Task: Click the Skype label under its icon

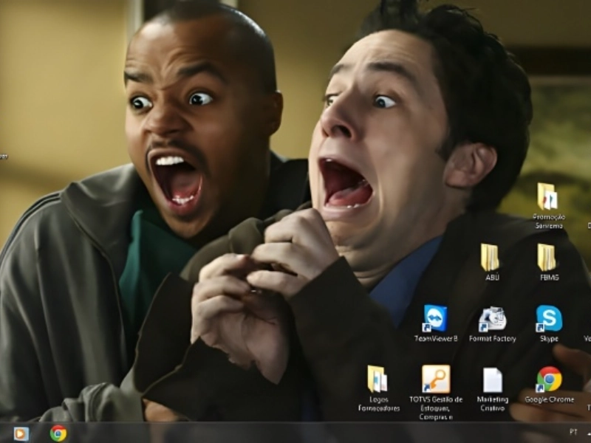Action: point(549,339)
